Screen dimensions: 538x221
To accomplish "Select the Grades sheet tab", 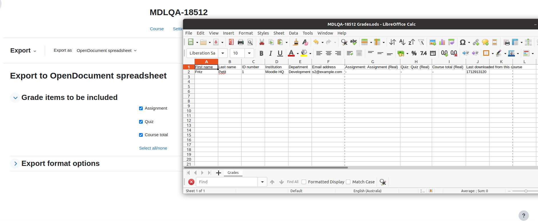I will pyautogui.click(x=233, y=173).
